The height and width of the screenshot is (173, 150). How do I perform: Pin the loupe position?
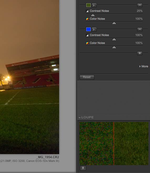pos(83,168)
